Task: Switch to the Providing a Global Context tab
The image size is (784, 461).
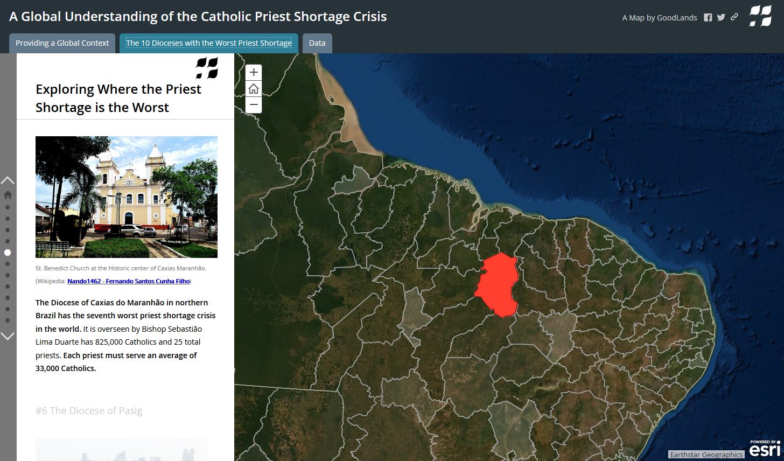Action: tap(61, 43)
